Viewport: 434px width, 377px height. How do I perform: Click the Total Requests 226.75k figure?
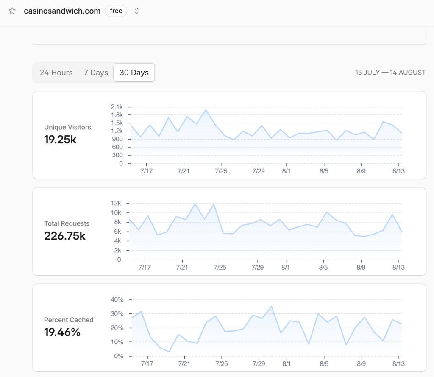coord(65,236)
